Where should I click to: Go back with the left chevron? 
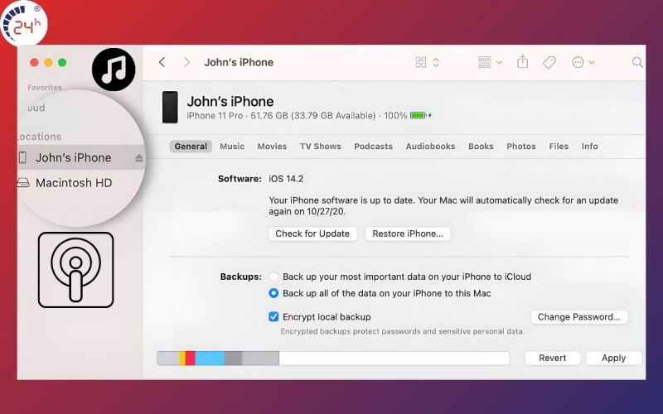(x=162, y=63)
